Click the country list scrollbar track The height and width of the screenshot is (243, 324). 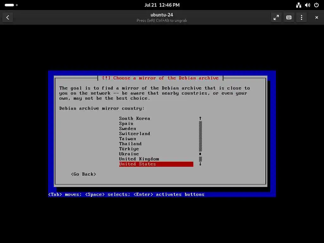click(200, 141)
